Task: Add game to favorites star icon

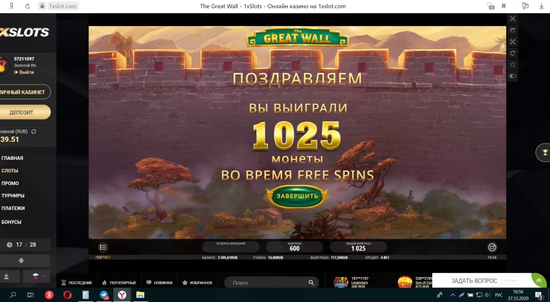Action: [x=512, y=64]
